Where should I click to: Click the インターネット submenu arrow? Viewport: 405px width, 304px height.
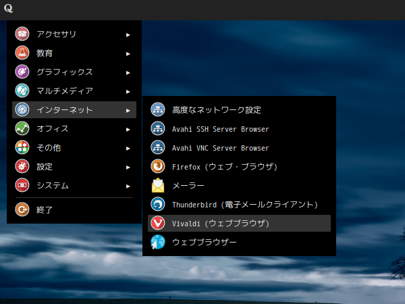click(128, 110)
